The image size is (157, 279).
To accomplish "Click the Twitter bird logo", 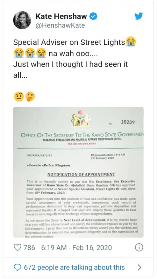I will pyautogui.click(x=138, y=16).
